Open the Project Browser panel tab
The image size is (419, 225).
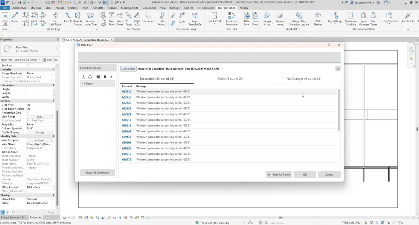point(14,217)
